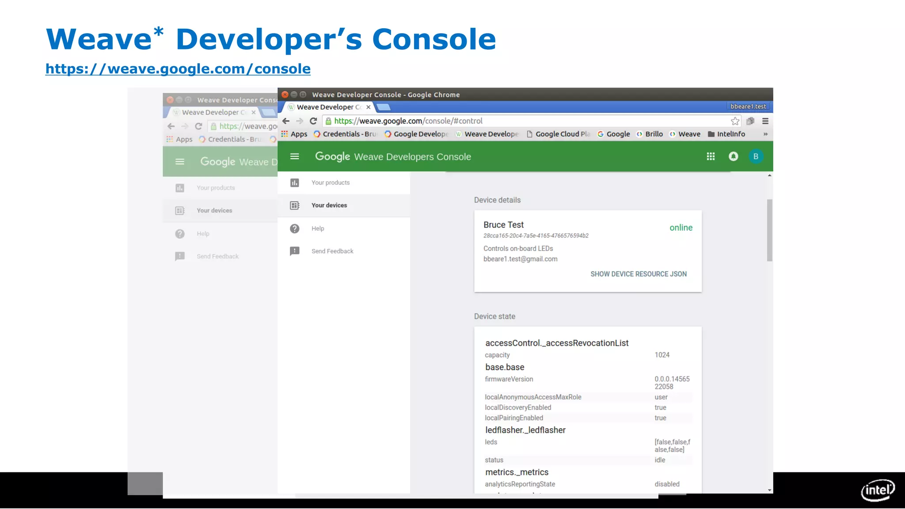The width and height of the screenshot is (905, 509).
Task: Click the status value idle
Action: 660,460
